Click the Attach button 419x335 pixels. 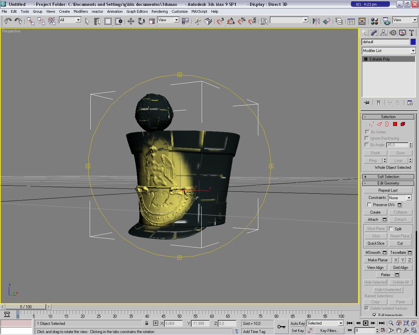(x=373, y=220)
